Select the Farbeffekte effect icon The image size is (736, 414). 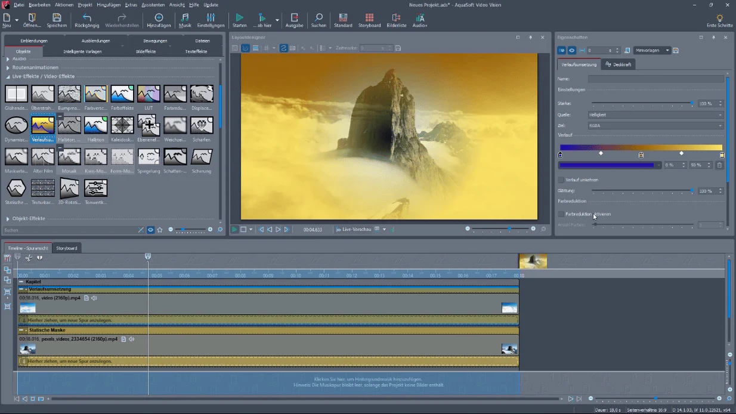coord(122,94)
